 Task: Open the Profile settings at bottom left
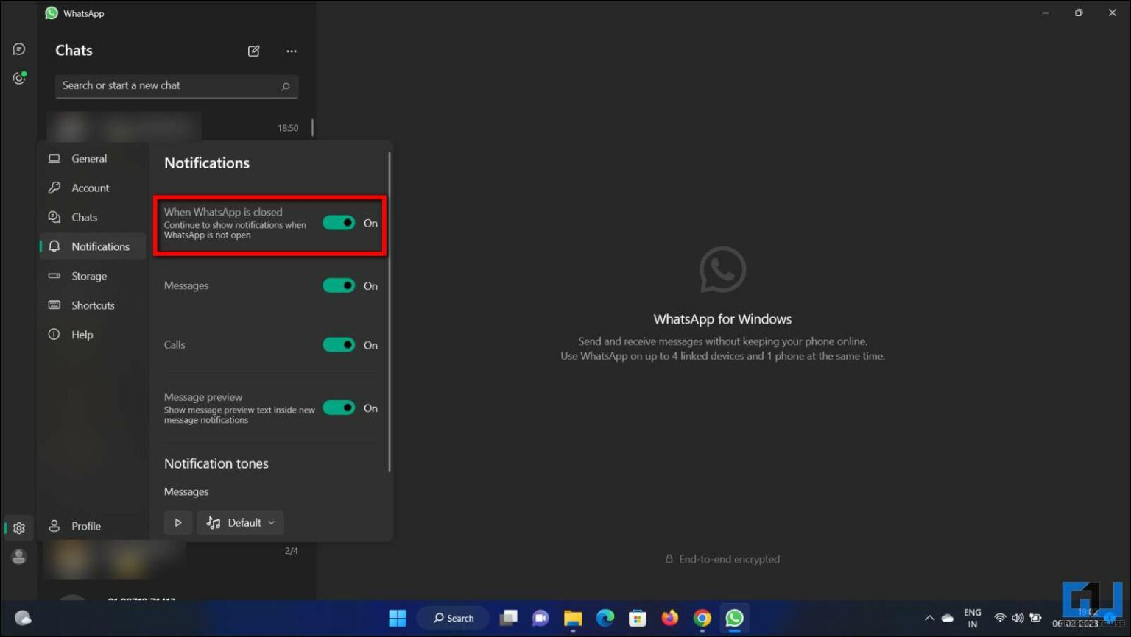point(85,526)
